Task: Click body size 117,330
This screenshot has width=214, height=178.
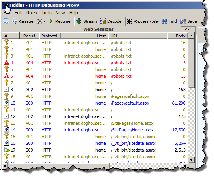Action: click(178, 130)
